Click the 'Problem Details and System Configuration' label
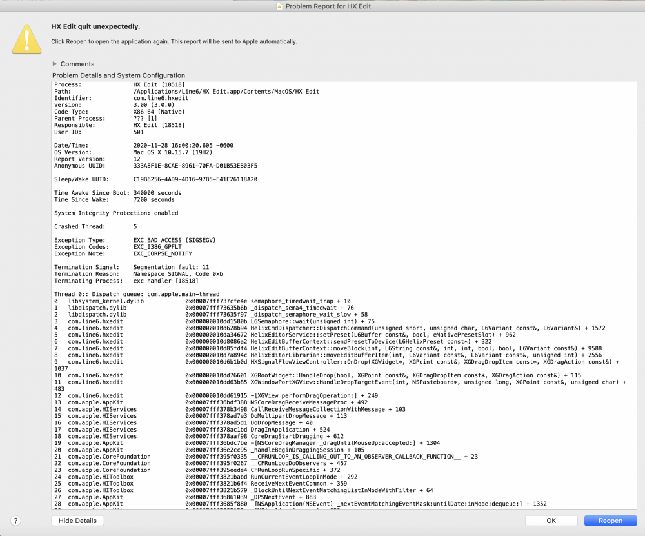The height and width of the screenshot is (536, 645). pyautogui.click(x=119, y=75)
